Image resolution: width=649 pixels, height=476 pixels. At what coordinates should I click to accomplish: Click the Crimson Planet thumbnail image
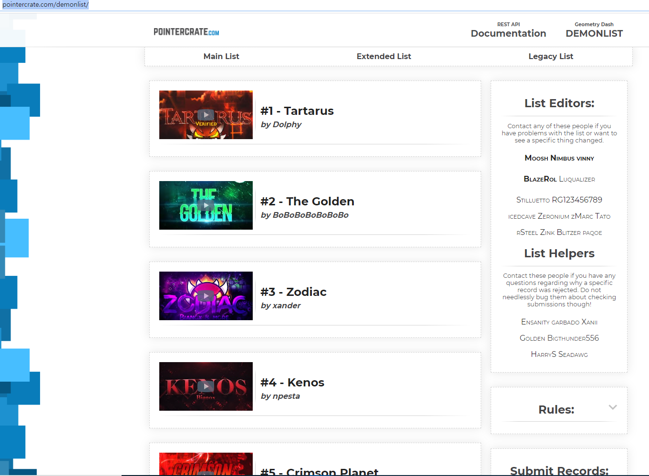click(x=206, y=464)
